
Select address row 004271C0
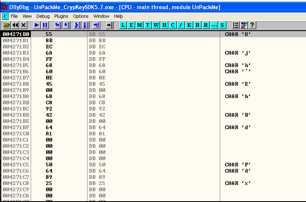(16, 134)
